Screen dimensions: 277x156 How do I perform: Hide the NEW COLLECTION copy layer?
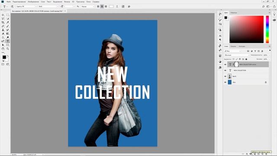225,65
